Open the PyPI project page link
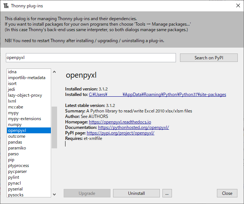 (120, 133)
